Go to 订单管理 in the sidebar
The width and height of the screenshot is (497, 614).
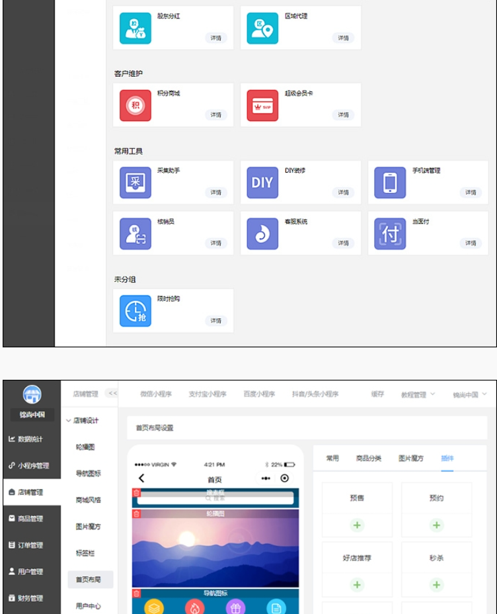click(x=32, y=545)
